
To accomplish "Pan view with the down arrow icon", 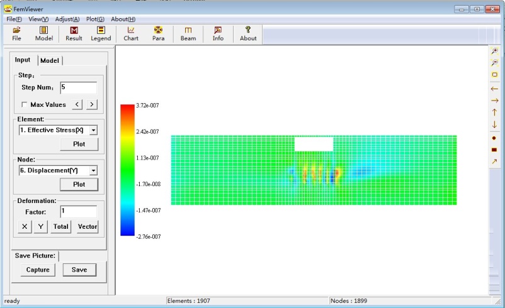I will (494, 124).
